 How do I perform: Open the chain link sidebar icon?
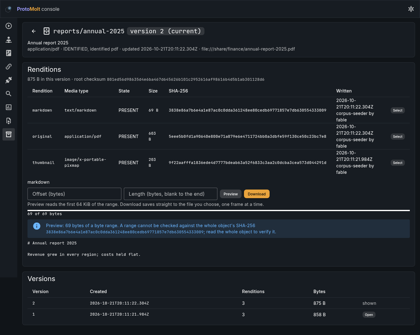click(9, 67)
